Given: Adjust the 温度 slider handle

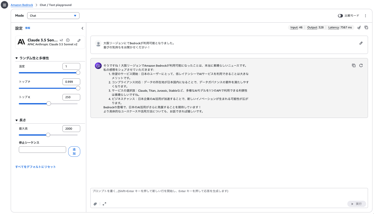Looking at the screenshot, I should tap(78, 73).
